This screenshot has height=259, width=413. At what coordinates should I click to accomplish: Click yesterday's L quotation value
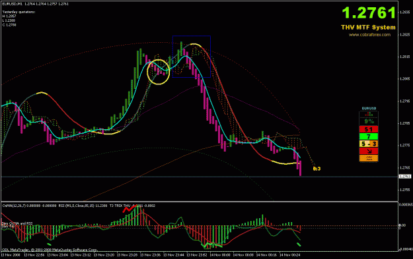coord(9,20)
